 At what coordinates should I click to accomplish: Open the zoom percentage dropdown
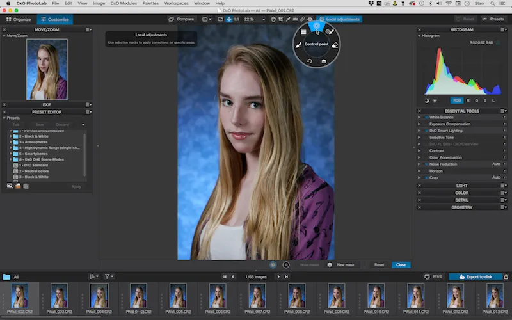pyautogui.click(x=264, y=20)
